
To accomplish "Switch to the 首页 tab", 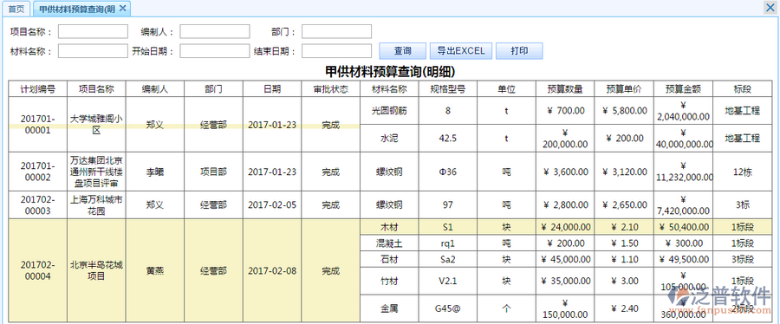I will coord(16,9).
